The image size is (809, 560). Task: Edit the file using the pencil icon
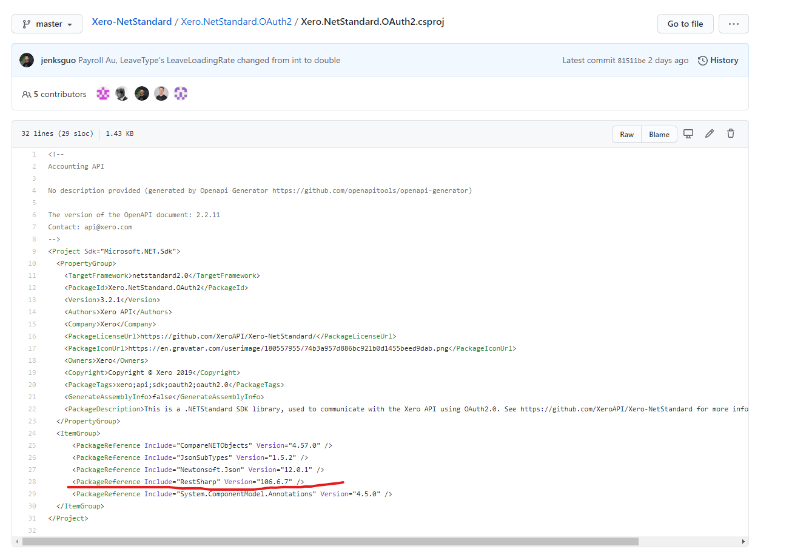pos(710,133)
